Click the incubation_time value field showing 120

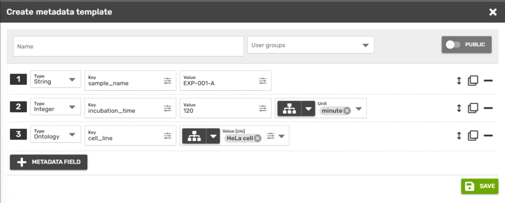point(218,111)
